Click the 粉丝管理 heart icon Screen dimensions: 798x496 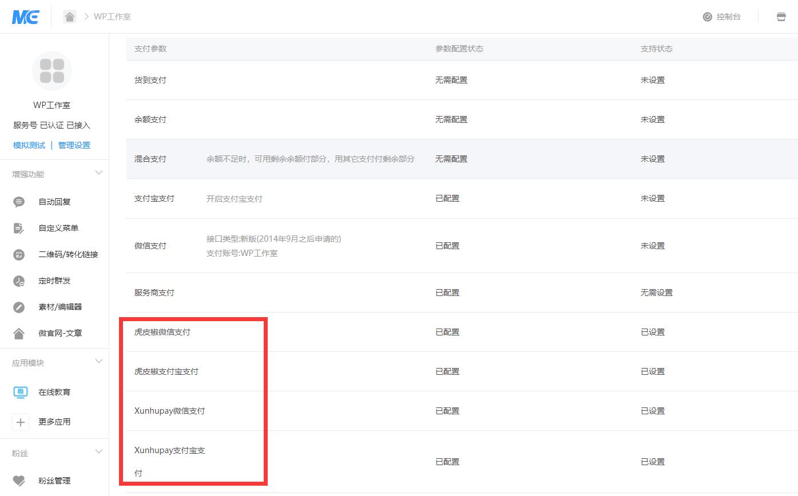pyautogui.click(x=19, y=481)
